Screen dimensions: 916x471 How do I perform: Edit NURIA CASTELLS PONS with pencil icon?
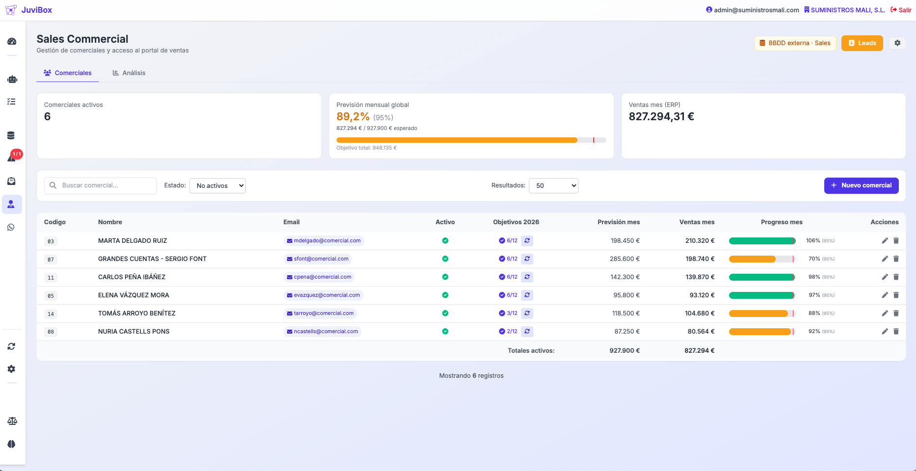click(x=885, y=332)
